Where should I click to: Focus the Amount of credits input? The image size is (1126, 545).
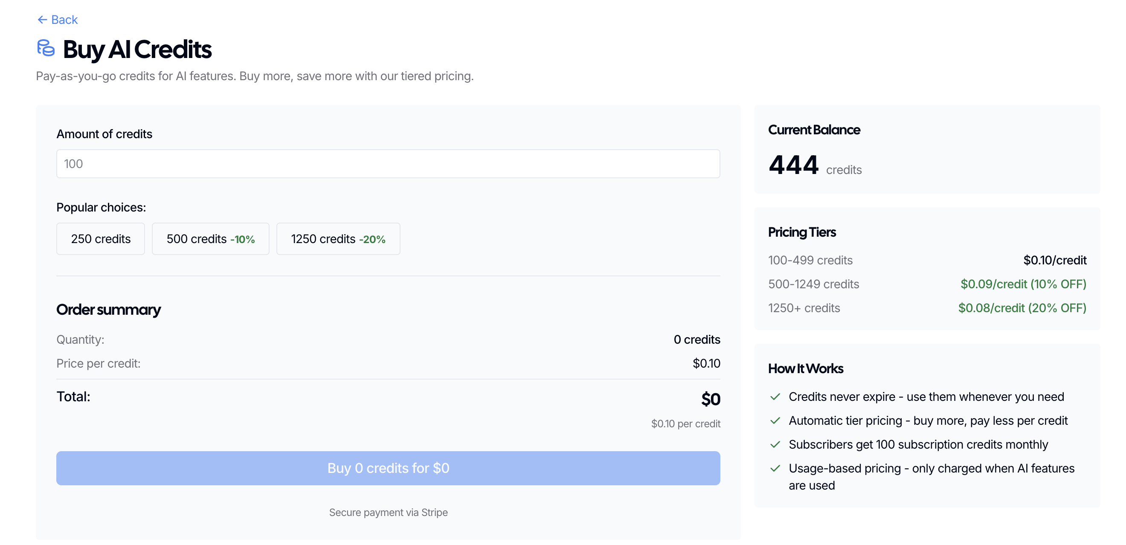(x=388, y=164)
